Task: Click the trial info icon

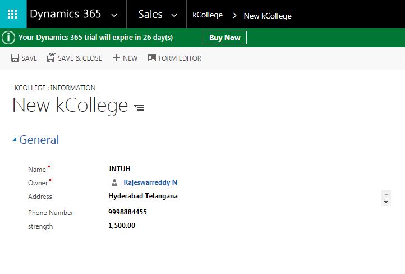Action: point(8,38)
